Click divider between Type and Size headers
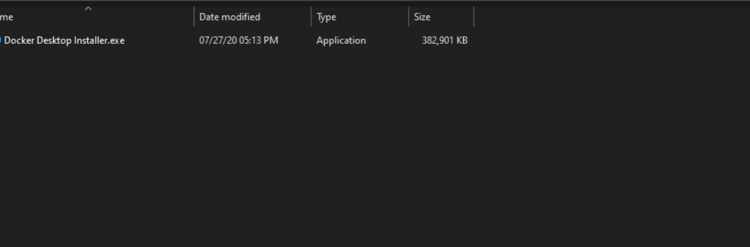 click(409, 17)
